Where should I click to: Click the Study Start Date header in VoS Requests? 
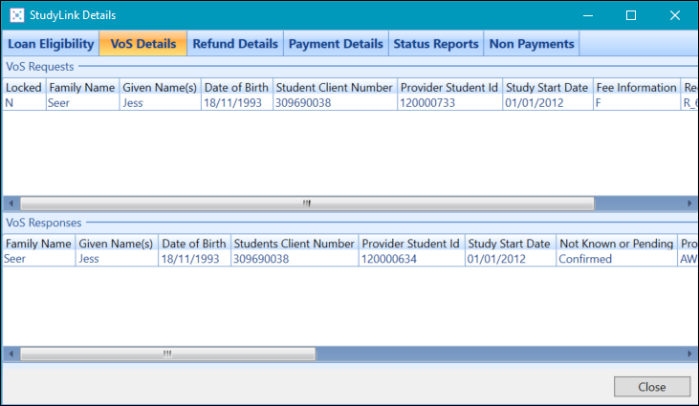coord(547,87)
